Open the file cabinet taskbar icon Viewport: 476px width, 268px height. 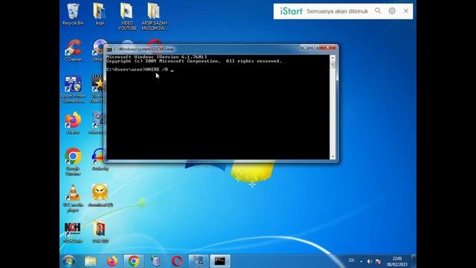coord(155,261)
